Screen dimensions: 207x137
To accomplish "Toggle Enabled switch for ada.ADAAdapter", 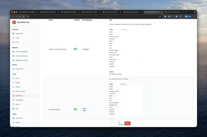I will (76, 109).
